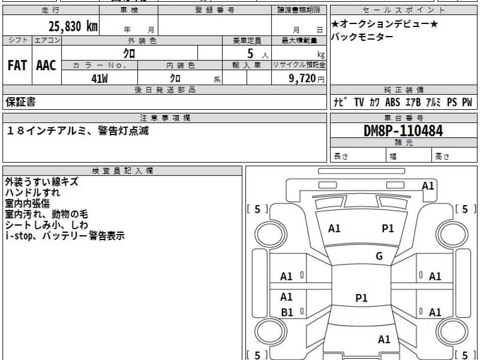Select the 保証書 entry
This screenshot has width=480, height=360.
pos(20,102)
